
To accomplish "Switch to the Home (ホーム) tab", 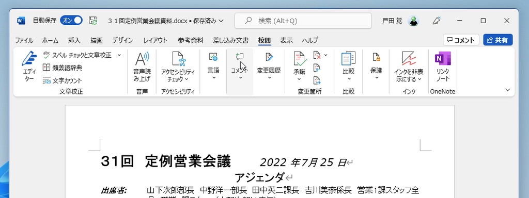I will click(50, 40).
